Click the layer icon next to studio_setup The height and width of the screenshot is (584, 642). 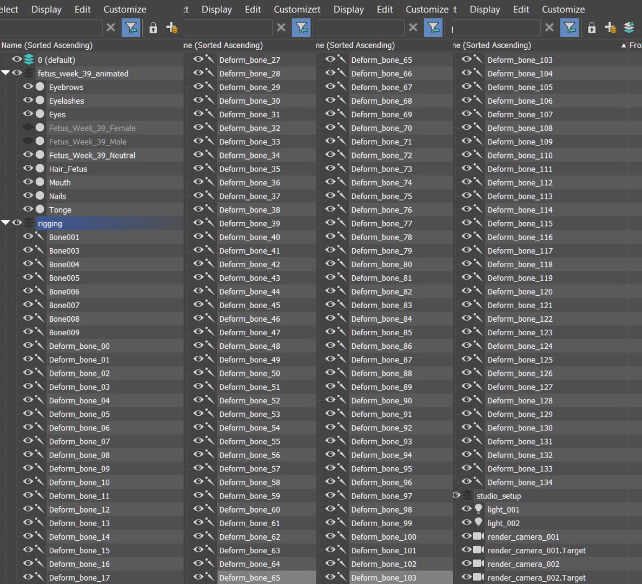pyautogui.click(x=467, y=496)
